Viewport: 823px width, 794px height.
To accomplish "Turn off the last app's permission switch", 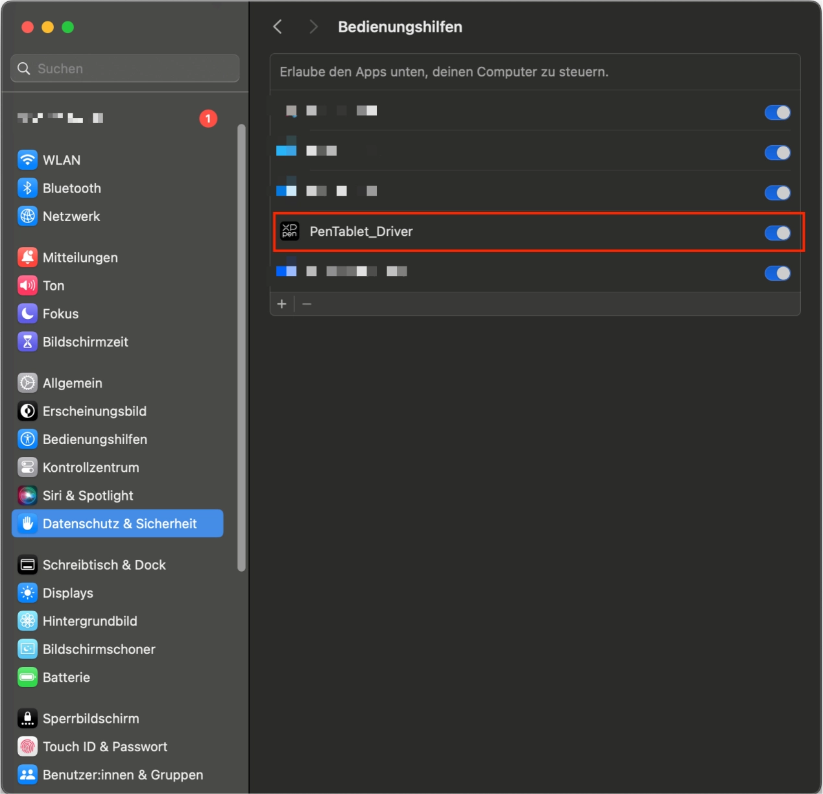I will (x=777, y=273).
